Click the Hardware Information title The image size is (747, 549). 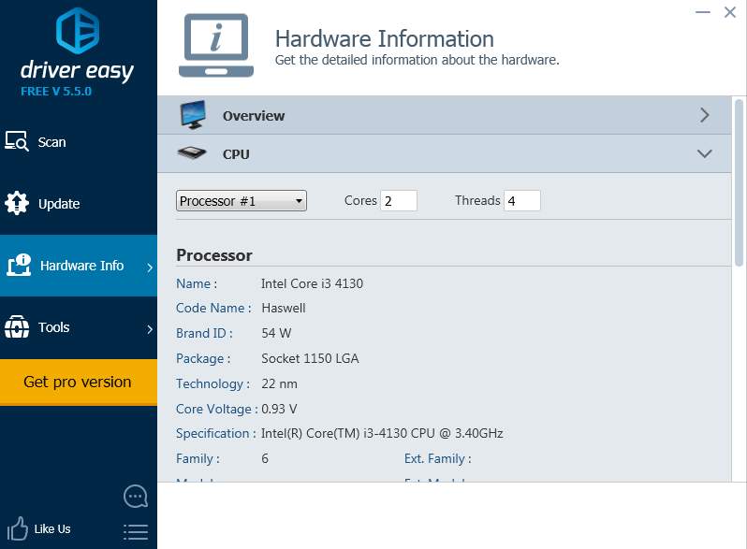pyautogui.click(x=385, y=38)
